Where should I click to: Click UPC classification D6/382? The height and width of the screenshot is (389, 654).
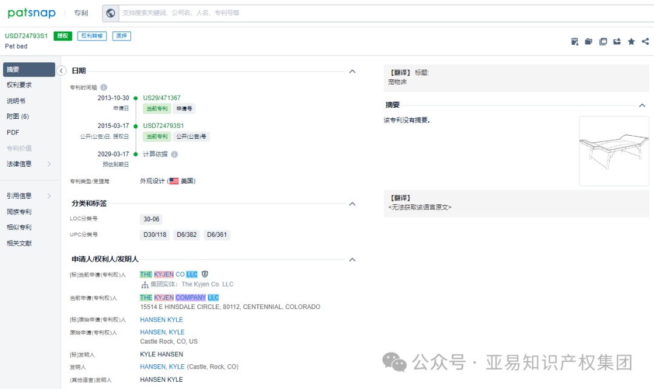pyautogui.click(x=187, y=234)
